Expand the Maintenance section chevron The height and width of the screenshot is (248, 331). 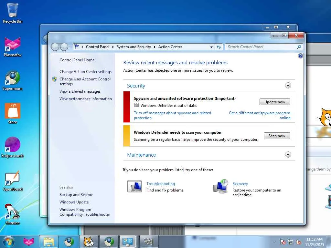[x=288, y=155]
